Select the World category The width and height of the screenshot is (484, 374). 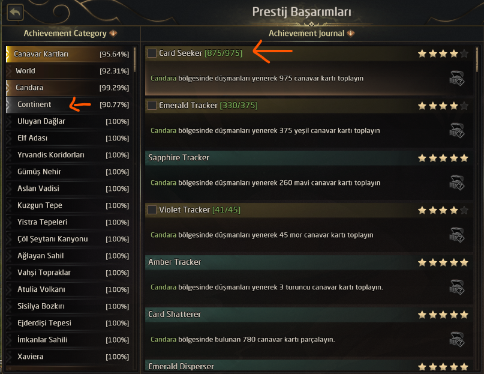25,71
